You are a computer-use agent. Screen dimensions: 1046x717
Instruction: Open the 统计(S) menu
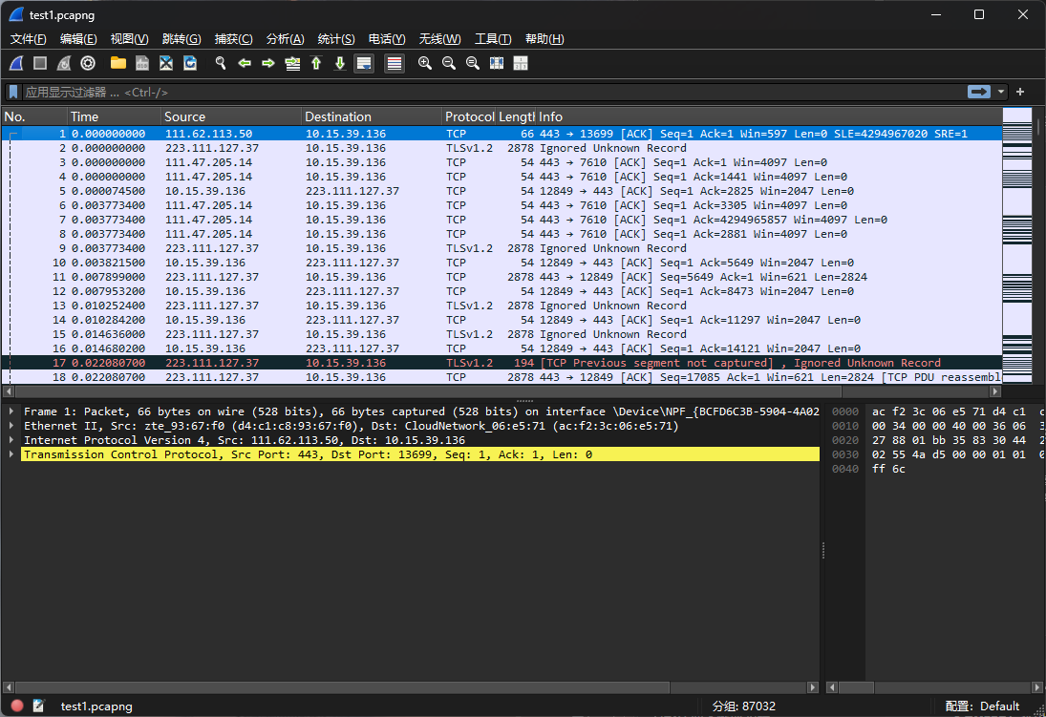coord(335,39)
